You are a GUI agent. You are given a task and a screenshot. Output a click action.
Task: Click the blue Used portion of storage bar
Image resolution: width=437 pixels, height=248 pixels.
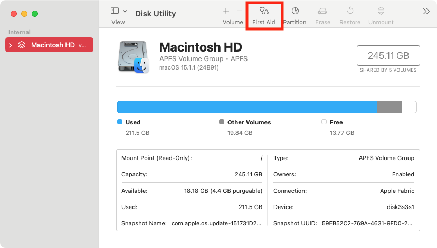[x=247, y=107]
